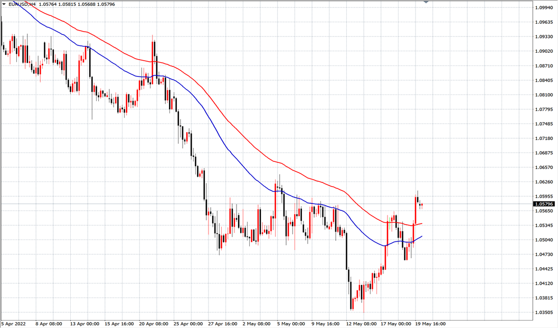Click the grey chart shift triangle marker
The image size is (558, 328).
[426, 2]
